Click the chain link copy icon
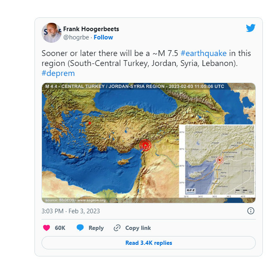 (x=117, y=228)
